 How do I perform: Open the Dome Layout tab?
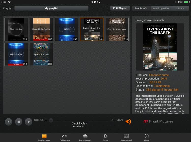point(85,137)
